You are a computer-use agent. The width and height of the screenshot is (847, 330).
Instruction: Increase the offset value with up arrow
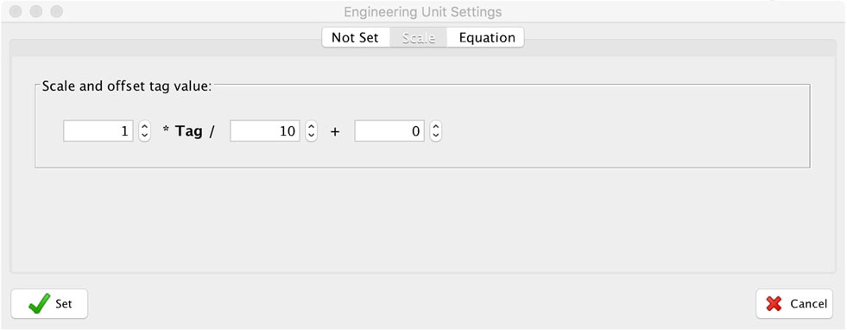435,126
